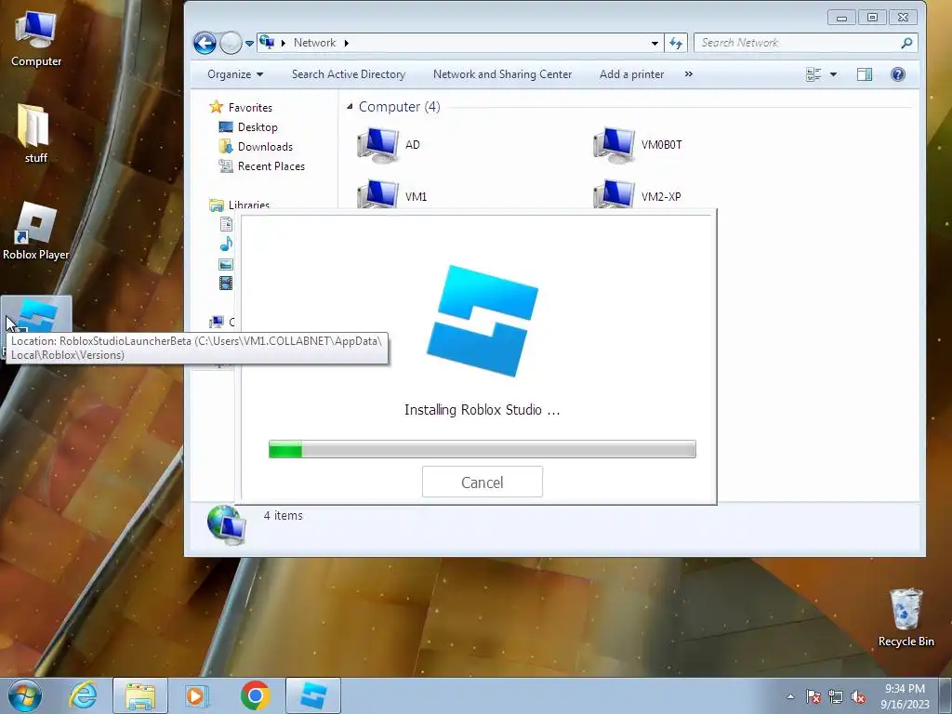Open the clock showing 9:34 PM
Image resolution: width=952 pixels, height=714 pixels.
(905, 696)
